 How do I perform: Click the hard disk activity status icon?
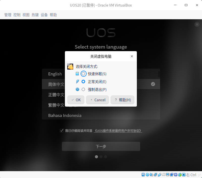tap(143, 175)
